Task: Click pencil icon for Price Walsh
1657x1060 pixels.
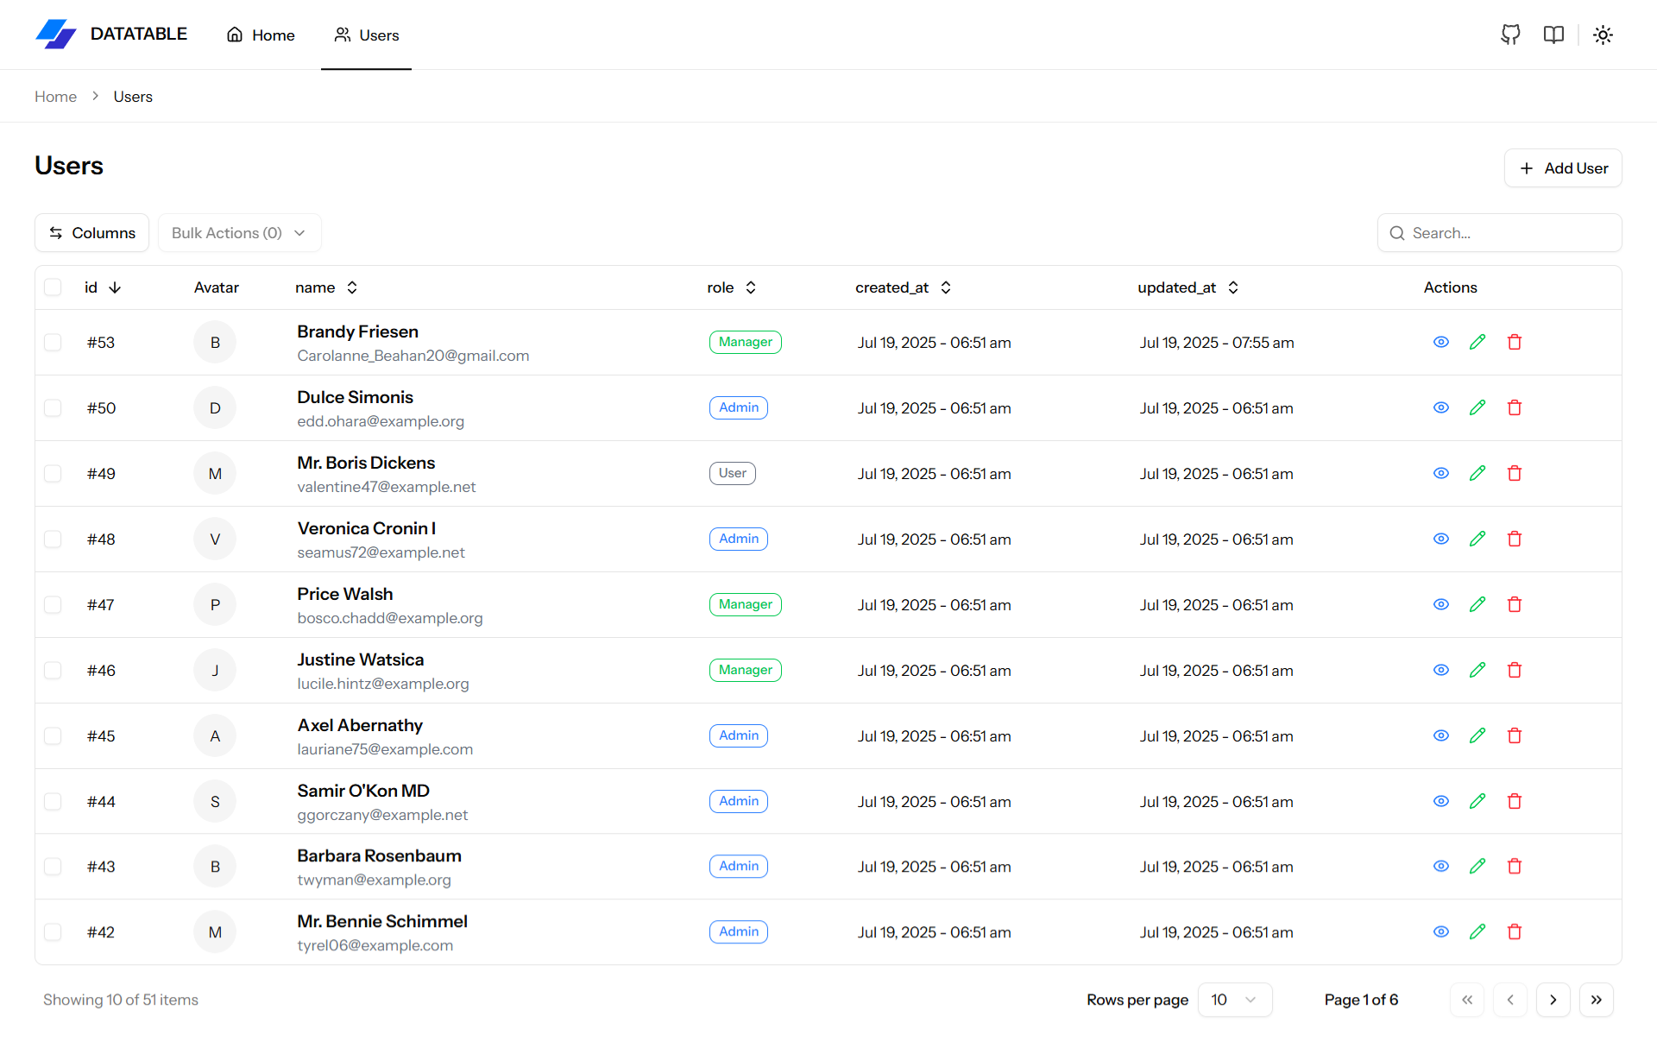Action: tap(1477, 604)
